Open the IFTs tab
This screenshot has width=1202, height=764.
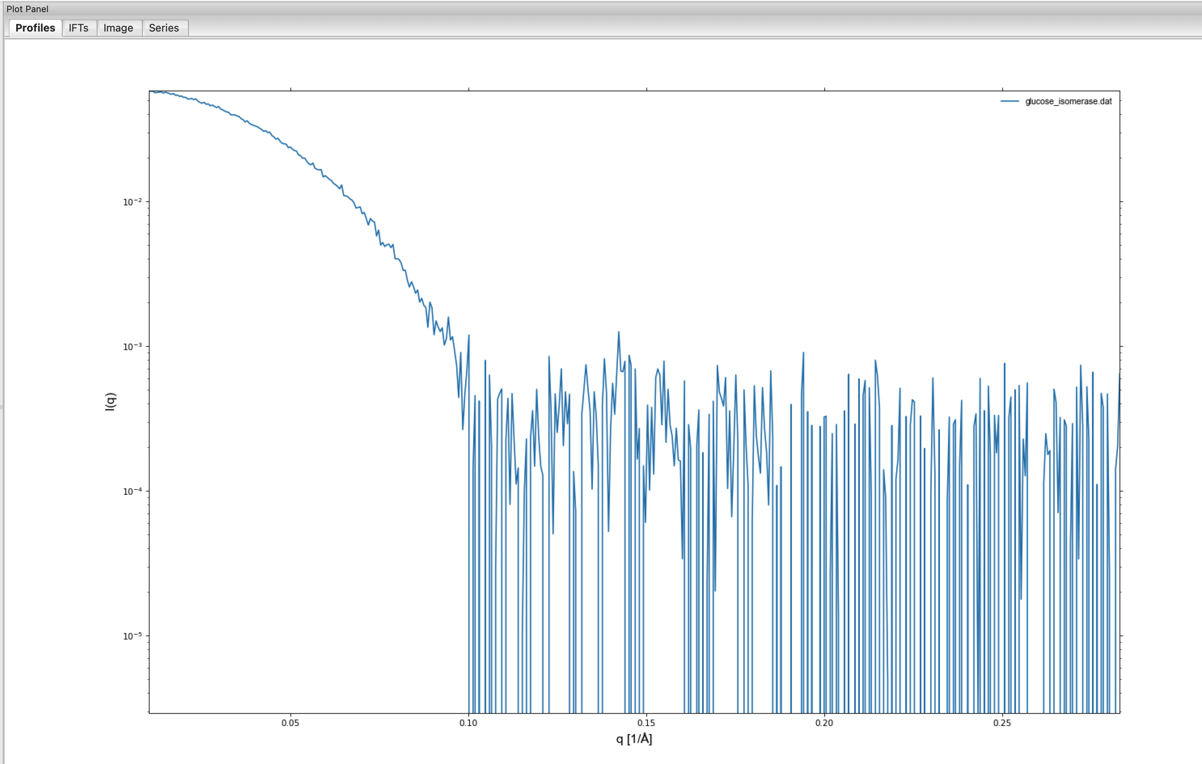[78, 28]
